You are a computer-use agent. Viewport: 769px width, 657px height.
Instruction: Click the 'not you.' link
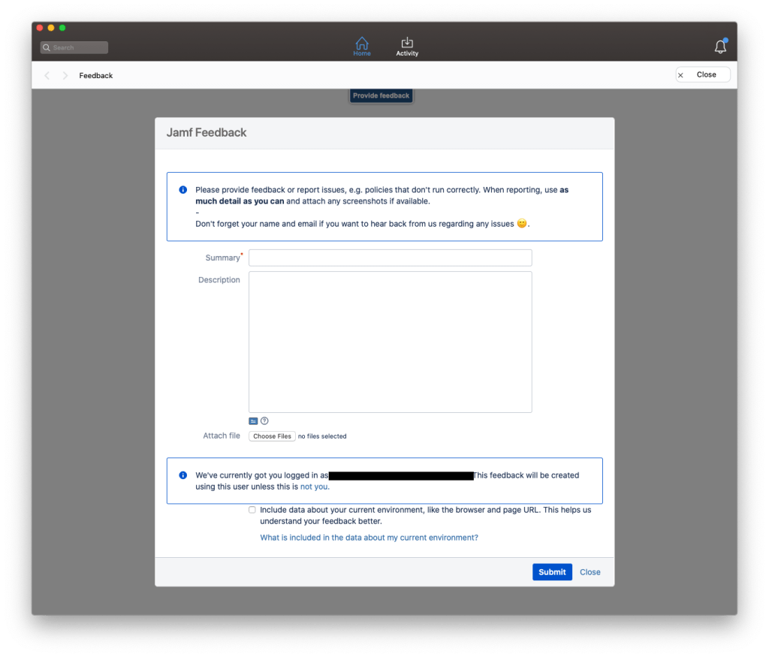click(315, 487)
